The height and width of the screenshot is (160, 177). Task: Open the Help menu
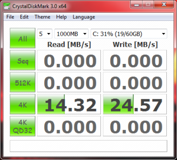click(x=62, y=17)
